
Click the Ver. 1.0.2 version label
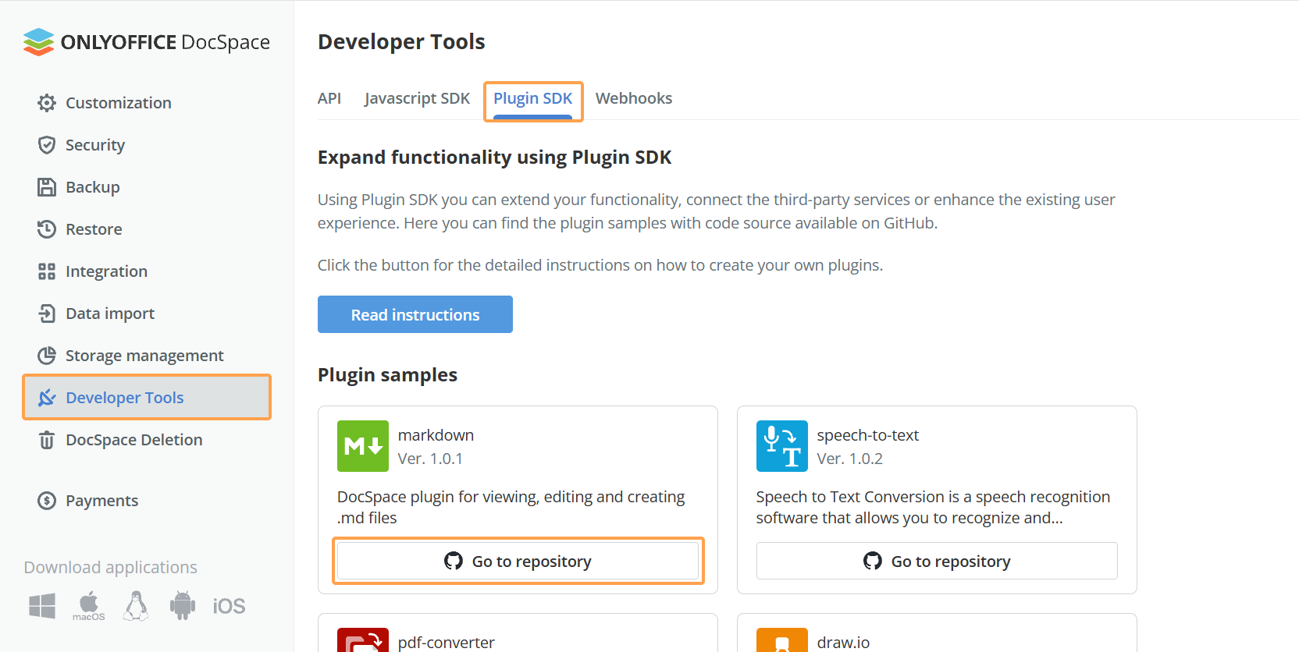click(x=850, y=459)
